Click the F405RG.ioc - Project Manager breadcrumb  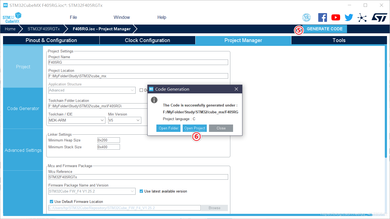(102, 29)
